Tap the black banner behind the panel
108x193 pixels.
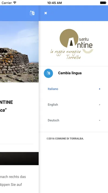(x=19, y=159)
